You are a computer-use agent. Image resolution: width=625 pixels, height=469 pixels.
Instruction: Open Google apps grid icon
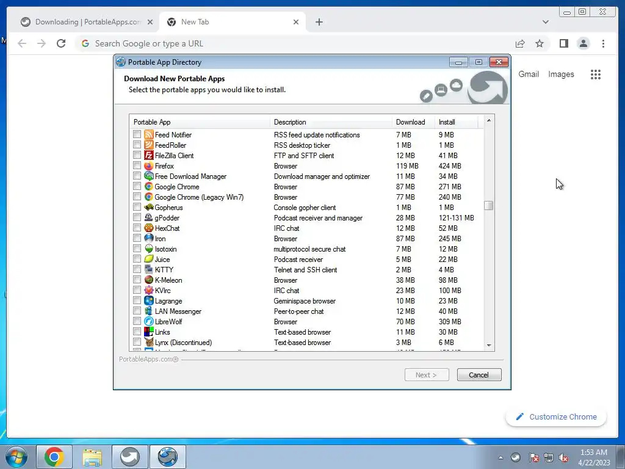pos(596,74)
